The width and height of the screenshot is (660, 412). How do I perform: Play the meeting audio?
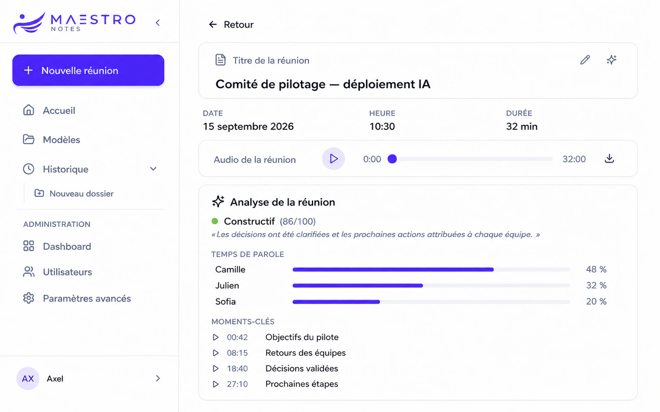tap(333, 159)
